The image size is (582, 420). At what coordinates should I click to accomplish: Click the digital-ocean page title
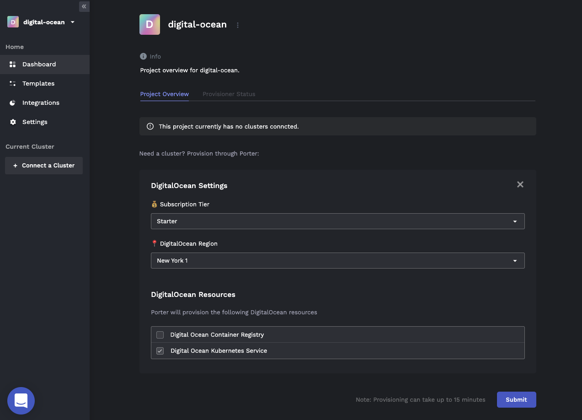pos(198,25)
